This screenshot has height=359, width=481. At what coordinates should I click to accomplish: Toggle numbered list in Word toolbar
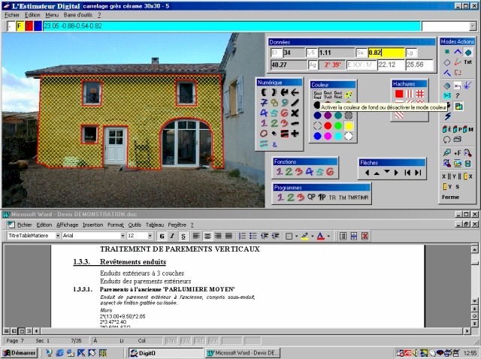coord(242,236)
